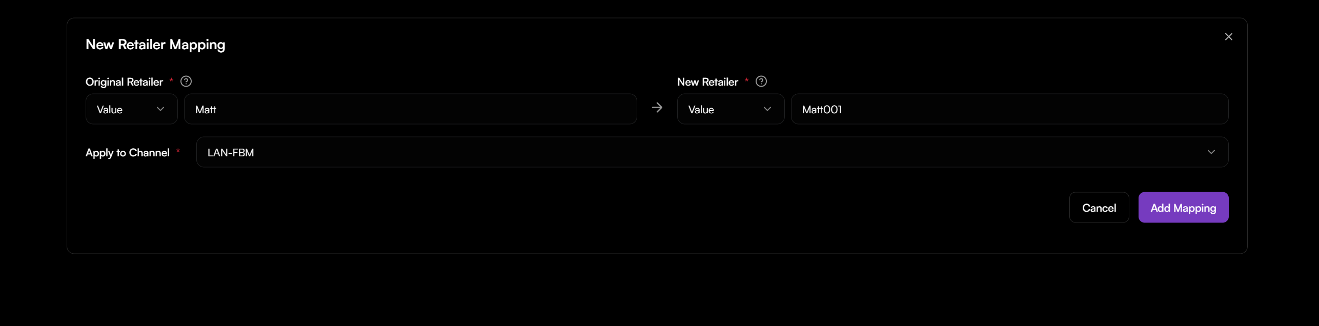Click help icon beside New Retailer

(x=761, y=81)
